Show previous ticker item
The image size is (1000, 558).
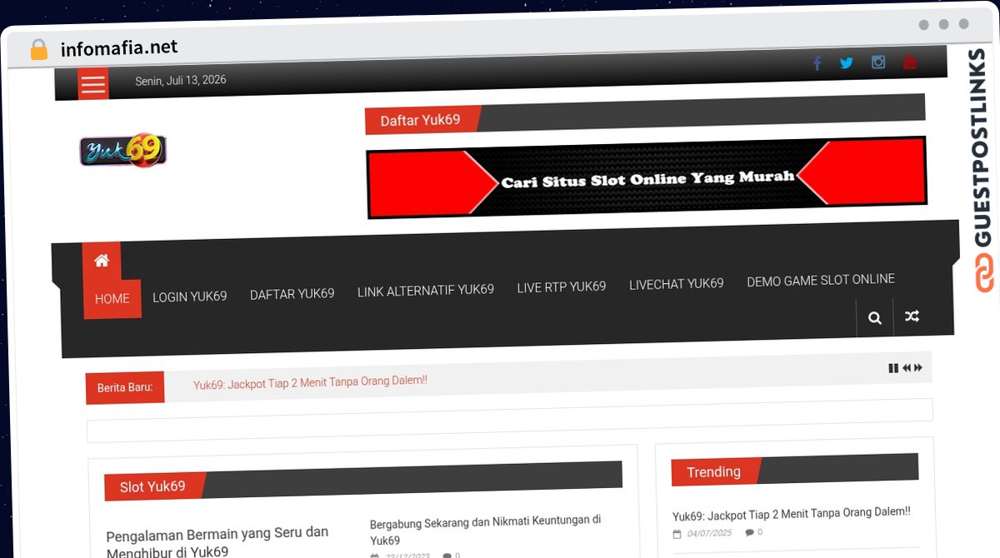click(906, 368)
